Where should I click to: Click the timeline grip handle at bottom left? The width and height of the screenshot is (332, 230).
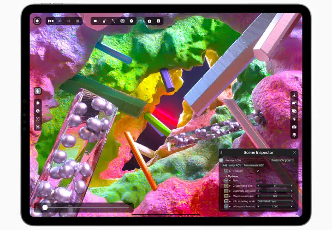click(x=37, y=207)
